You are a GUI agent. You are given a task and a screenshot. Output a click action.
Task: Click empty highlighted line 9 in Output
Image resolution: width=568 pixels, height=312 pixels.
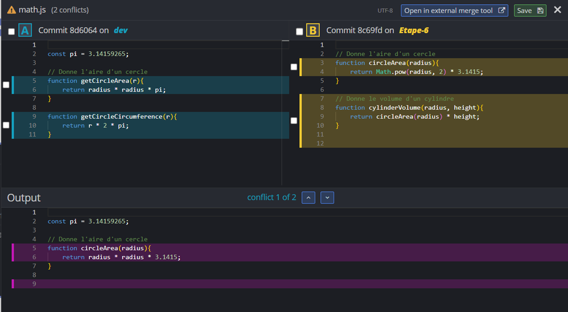pyautogui.click(x=290, y=284)
